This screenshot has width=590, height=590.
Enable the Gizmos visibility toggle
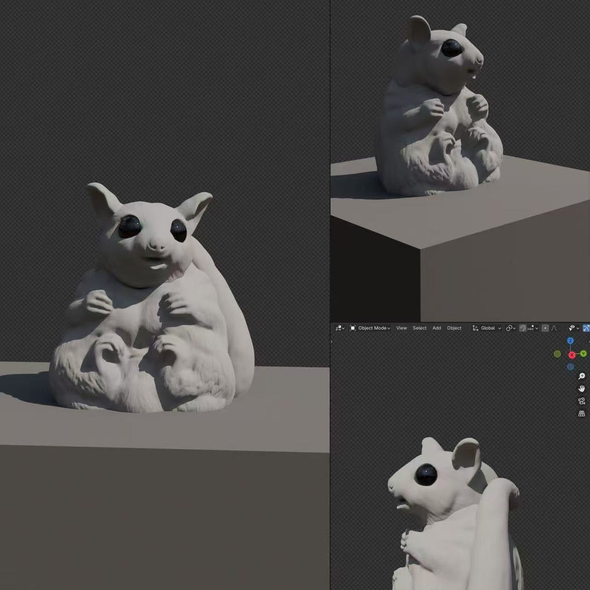(x=571, y=328)
